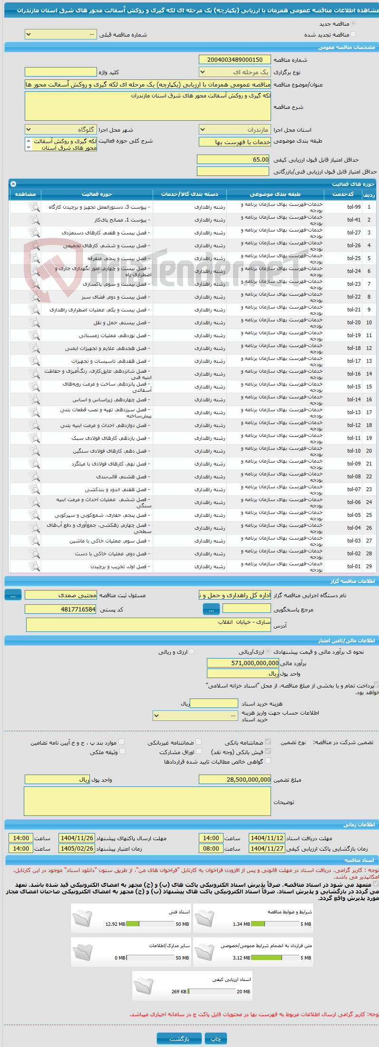View details of row tol-20
This screenshot has height=1047, width=379.
(x=34, y=322)
